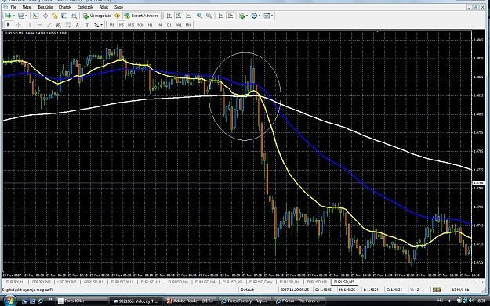The height and width of the screenshot is (306, 490).
Task: Switch timeframe to M1
Action: point(112,25)
